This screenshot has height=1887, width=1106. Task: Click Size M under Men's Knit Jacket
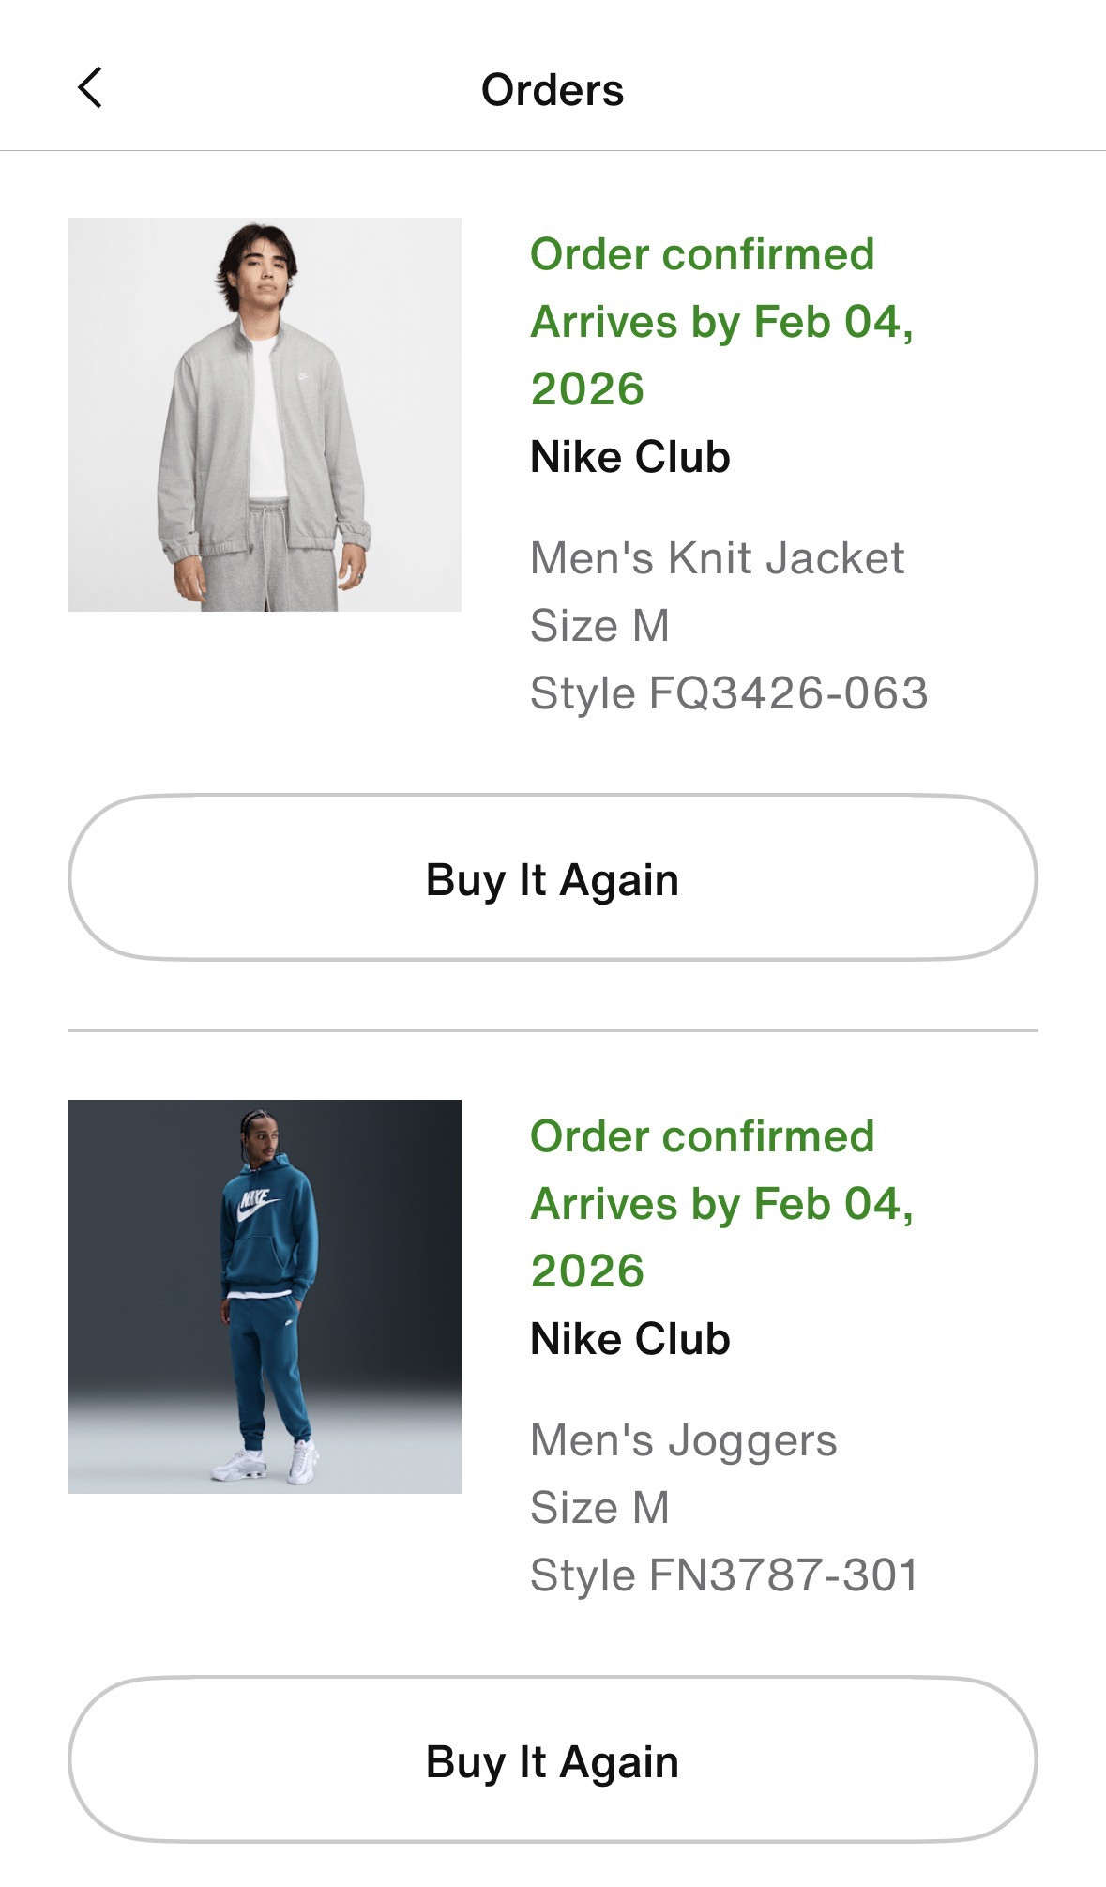coord(599,626)
